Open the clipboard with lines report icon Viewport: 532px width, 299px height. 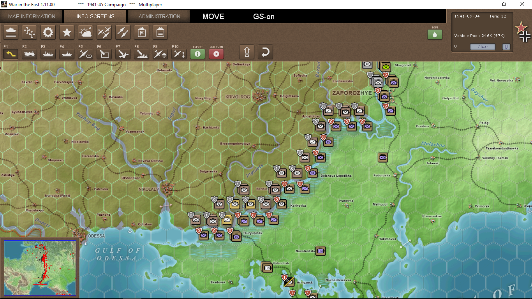point(160,32)
